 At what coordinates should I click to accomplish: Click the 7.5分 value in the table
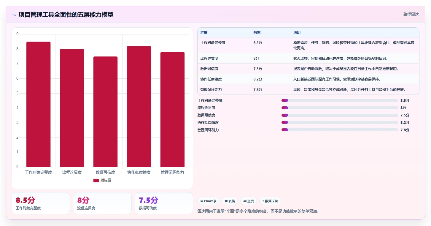coord(258,69)
